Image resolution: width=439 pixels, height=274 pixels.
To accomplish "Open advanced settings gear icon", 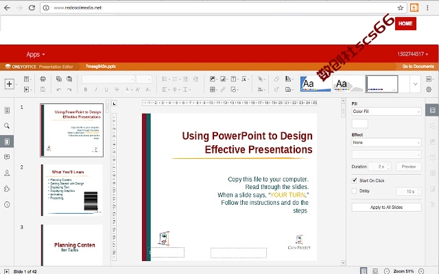I will click(429, 90).
